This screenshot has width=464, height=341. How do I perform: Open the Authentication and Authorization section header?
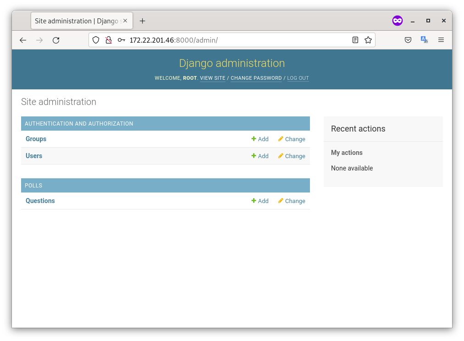tap(79, 124)
